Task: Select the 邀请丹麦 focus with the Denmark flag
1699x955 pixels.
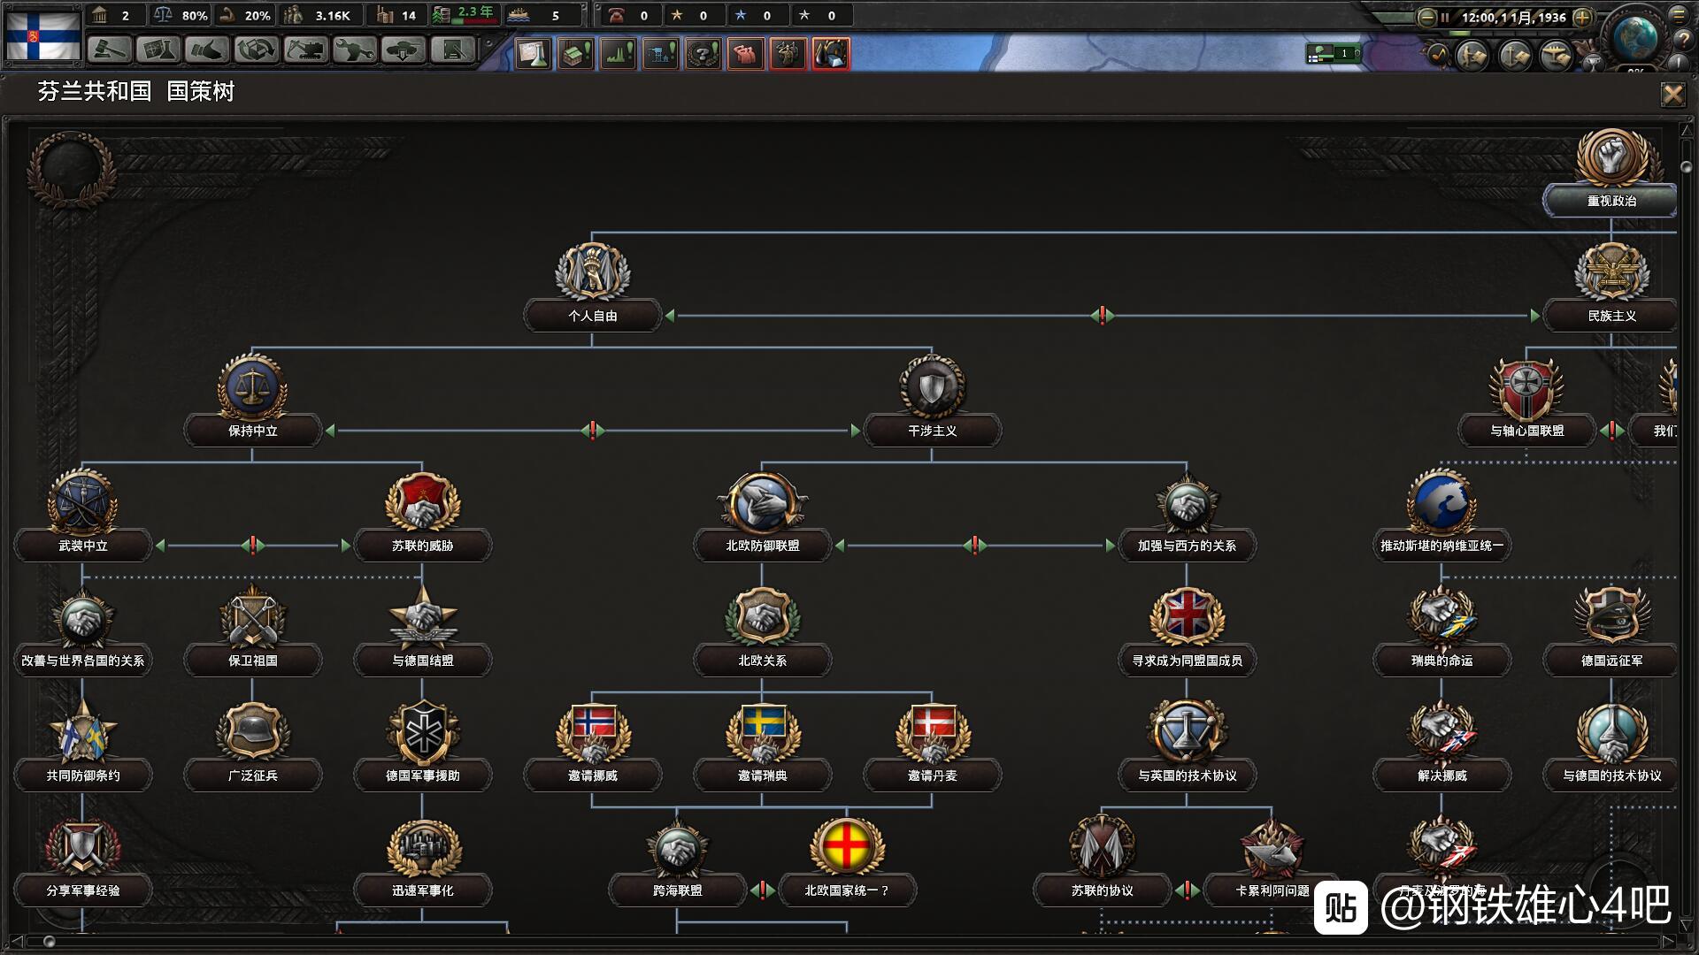Action: click(932, 775)
